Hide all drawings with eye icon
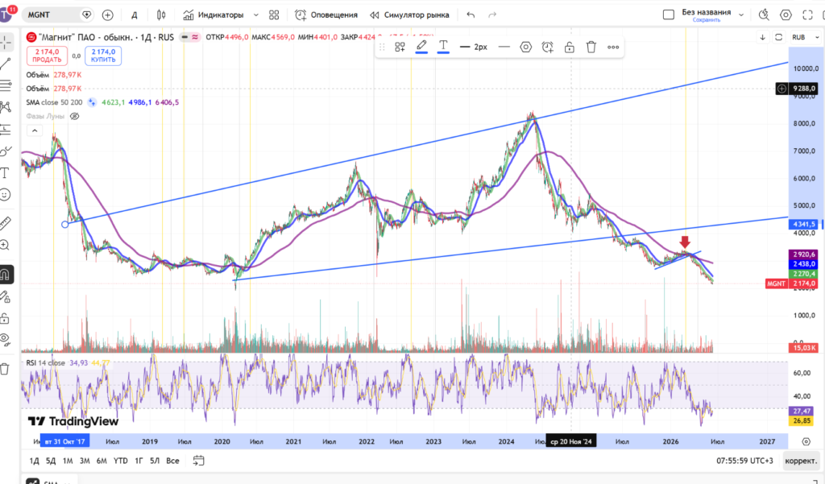825x484 pixels. tap(6, 340)
